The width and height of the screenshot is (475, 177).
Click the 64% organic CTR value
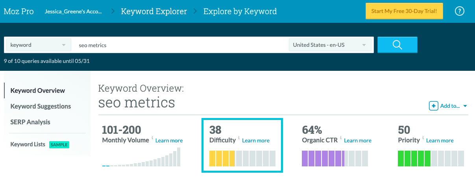(312, 129)
